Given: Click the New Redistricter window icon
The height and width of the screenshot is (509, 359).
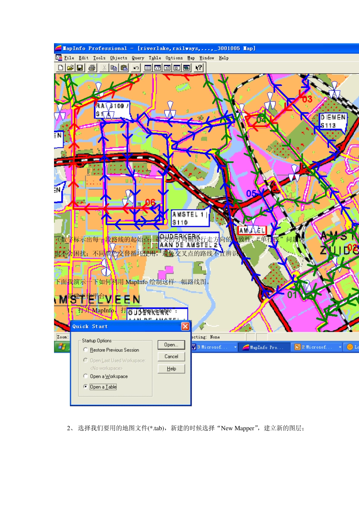Looking at the screenshot, I should pyautogui.click(x=187, y=68).
